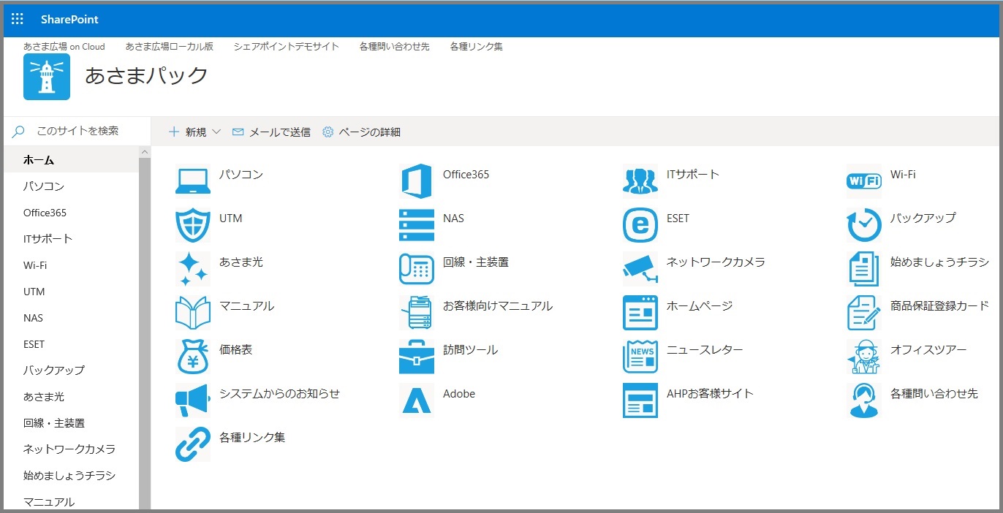Screen dimensions: 1003x513
Task: Click the lighthouse site logo
Action: (x=47, y=77)
